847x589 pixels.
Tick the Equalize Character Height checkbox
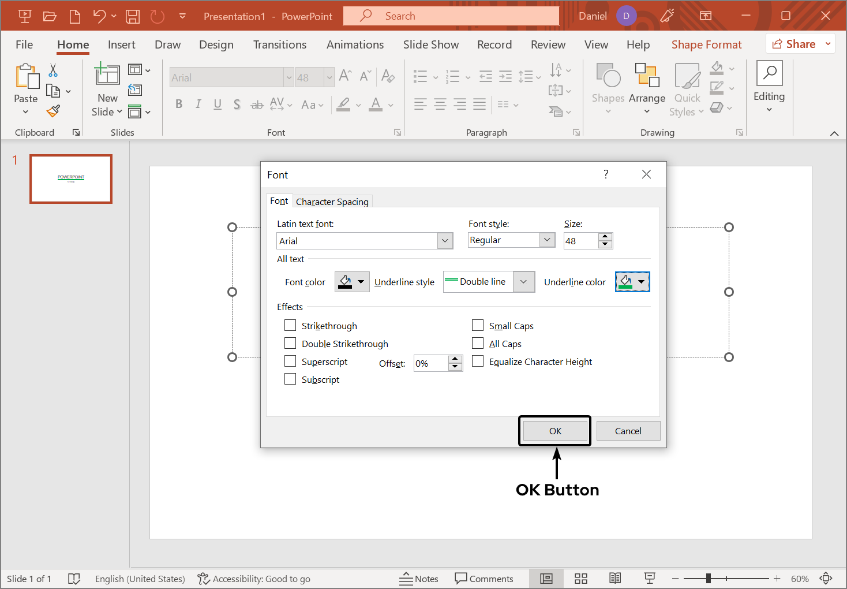(x=478, y=361)
